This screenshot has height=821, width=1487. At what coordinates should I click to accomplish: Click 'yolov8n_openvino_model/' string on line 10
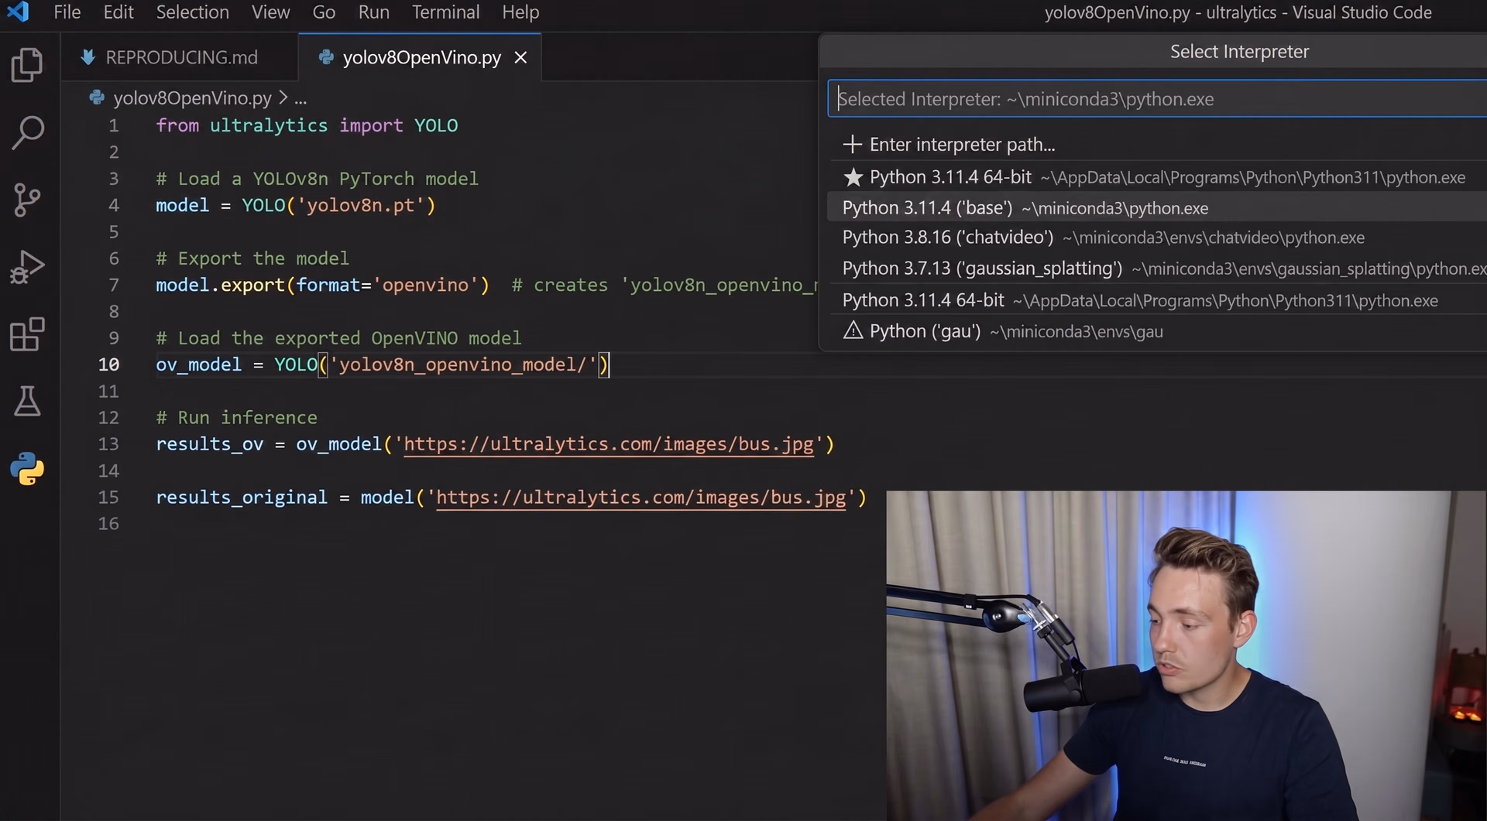[x=463, y=364]
